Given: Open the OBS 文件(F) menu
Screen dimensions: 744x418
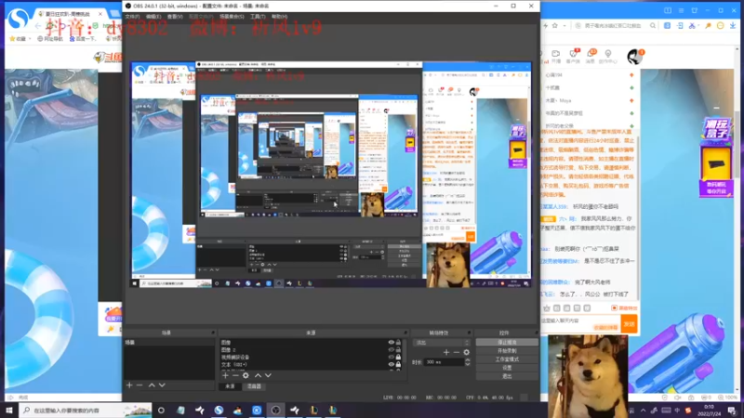Looking at the screenshot, I should click(132, 17).
